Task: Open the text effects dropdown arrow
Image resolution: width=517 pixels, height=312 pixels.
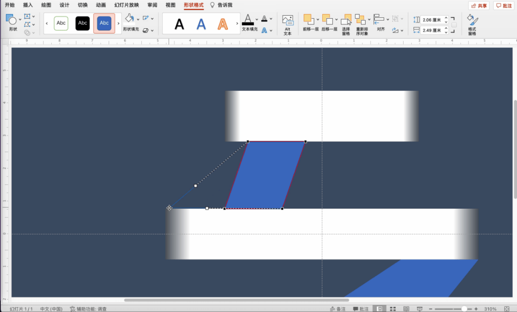Action: 271,31
